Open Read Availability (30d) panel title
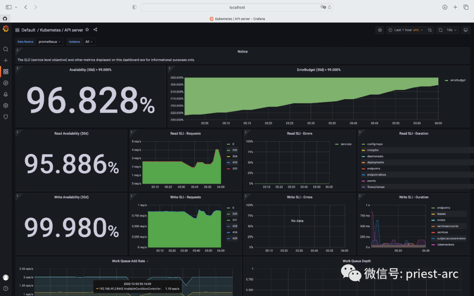The height and width of the screenshot is (296, 474). [72, 133]
